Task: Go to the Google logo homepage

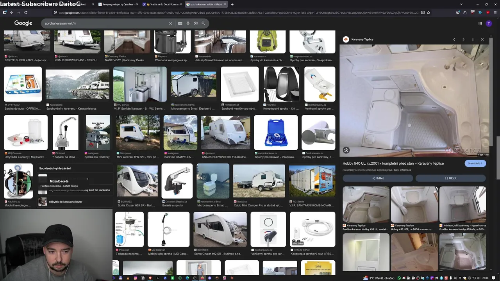Action: pyautogui.click(x=23, y=23)
